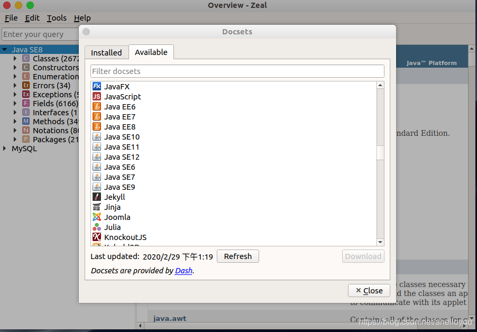Switch to the Installed tab

[106, 52]
